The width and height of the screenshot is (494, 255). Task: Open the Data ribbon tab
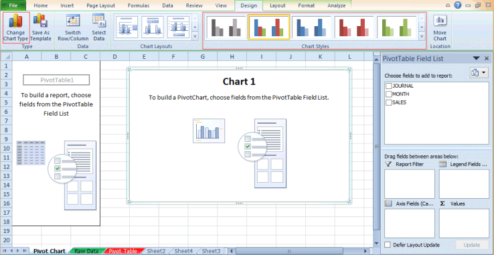click(167, 5)
